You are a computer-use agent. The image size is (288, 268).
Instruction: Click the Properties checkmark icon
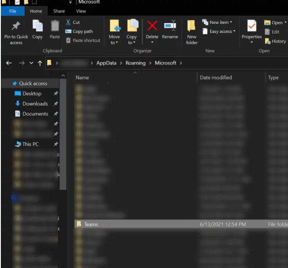click(252, 26)
